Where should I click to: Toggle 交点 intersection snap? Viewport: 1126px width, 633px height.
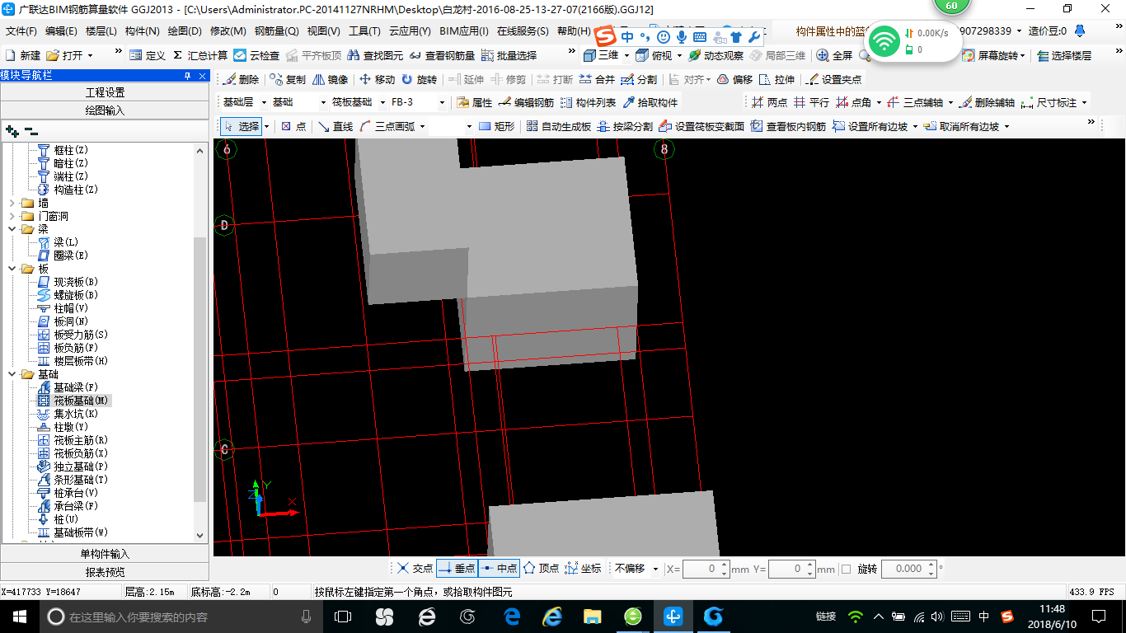tap(415, 568)
